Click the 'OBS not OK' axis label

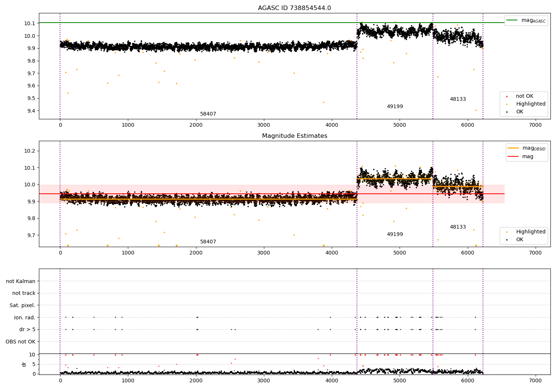[21, 342]
